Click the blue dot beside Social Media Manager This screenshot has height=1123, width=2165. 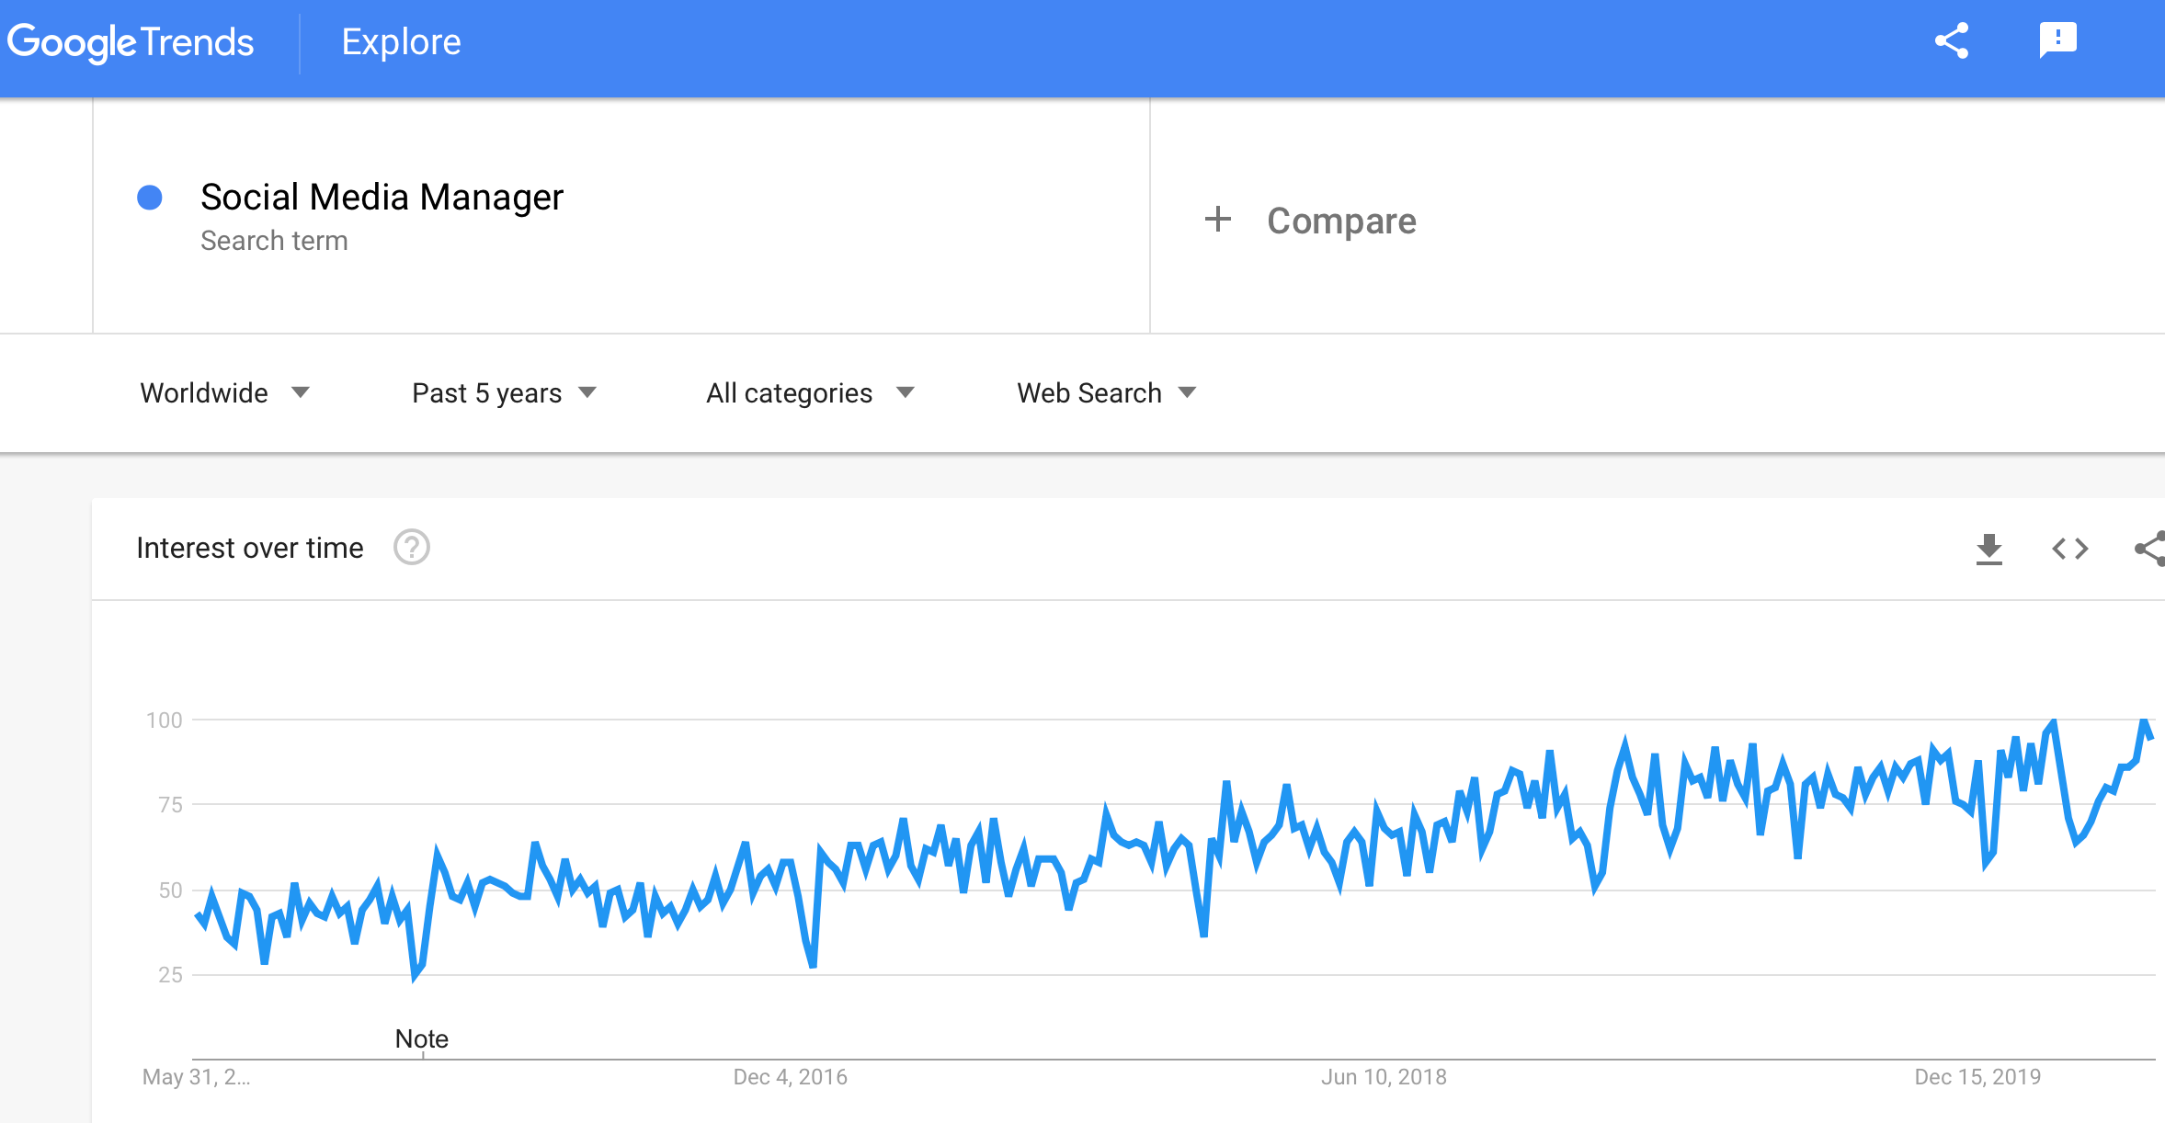(x=150, y=198)
